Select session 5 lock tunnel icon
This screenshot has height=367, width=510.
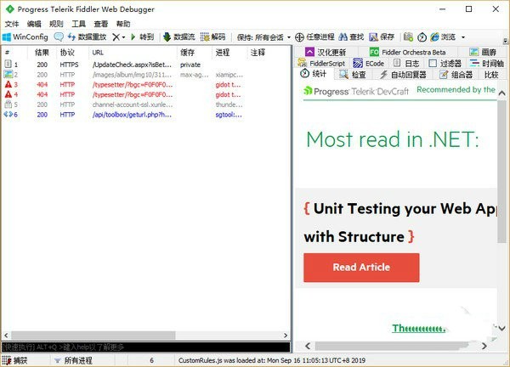click(x=8, y=104)
